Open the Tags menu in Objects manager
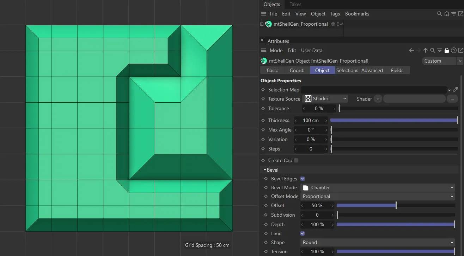The image size is (464, 256). (x=335, y=14)
